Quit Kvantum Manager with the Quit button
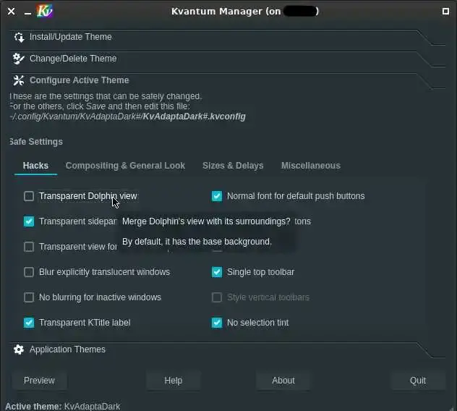457x411 pixels. point(418,381)
